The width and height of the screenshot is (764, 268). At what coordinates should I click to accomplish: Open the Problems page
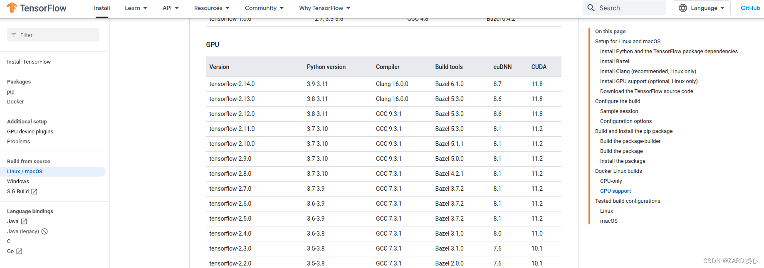click(19, 142)
